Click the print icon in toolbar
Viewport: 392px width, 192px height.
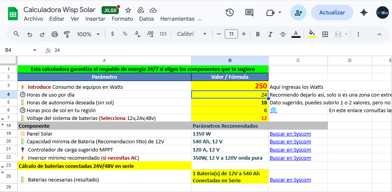pyautogui.click(x=55, y=34)
